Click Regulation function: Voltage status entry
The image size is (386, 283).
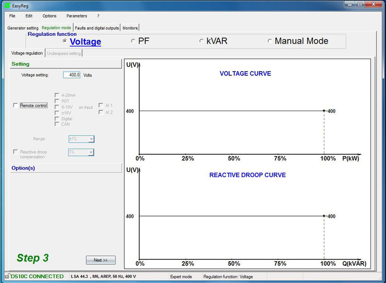(228, 277)
